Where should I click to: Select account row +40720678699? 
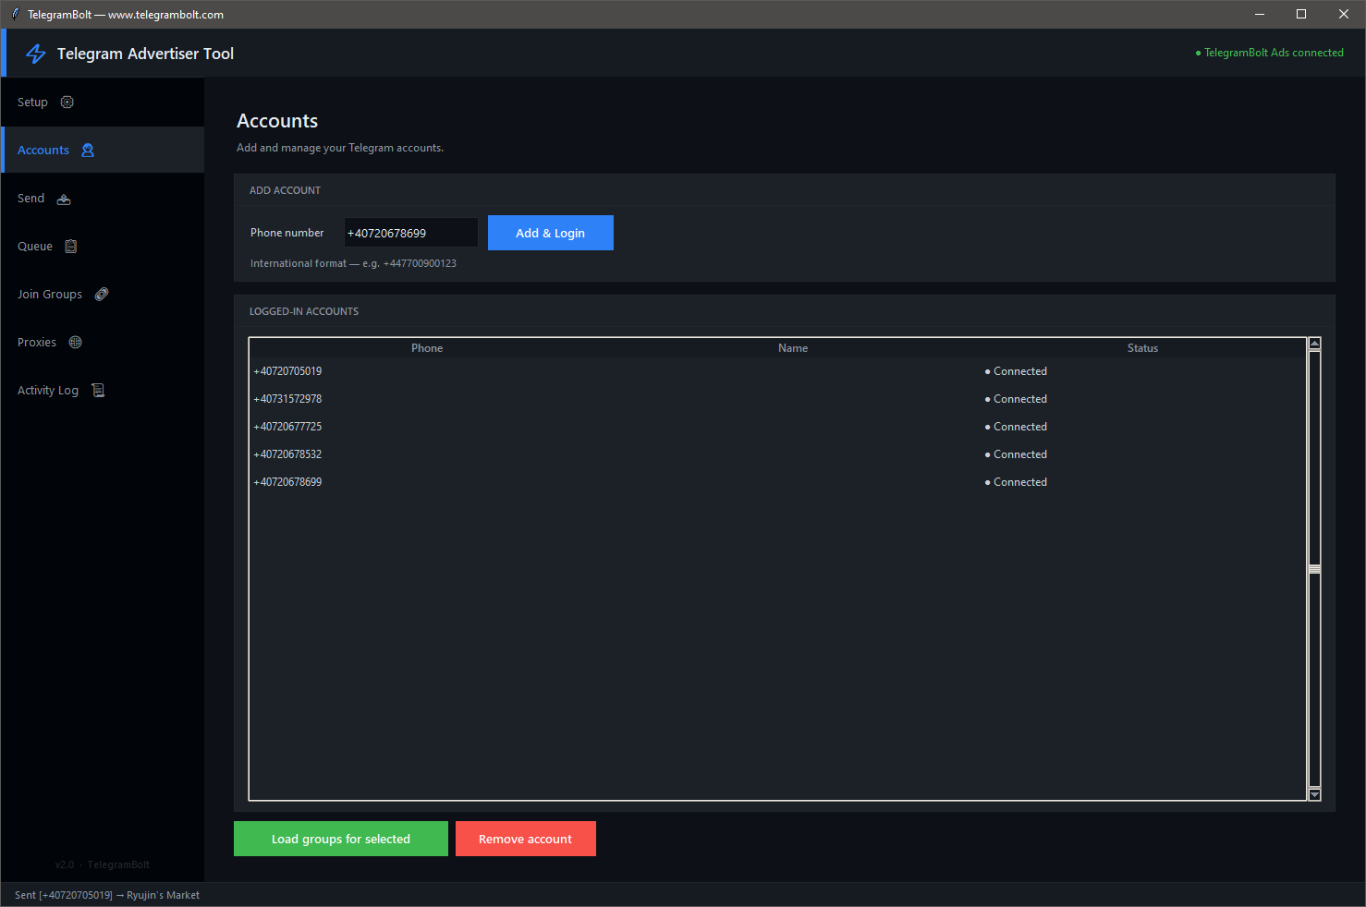[x=777, y=482]
